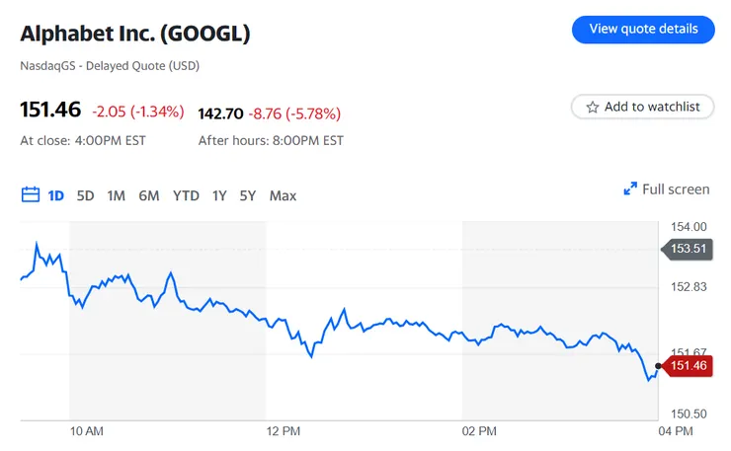Viewport: 731px width, 451px height.
Task: Select the 1M chart range
Action: pos(117,195)
